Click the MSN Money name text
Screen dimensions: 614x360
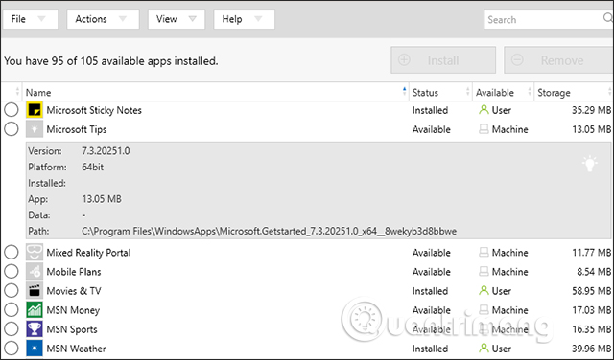point(73,311)
